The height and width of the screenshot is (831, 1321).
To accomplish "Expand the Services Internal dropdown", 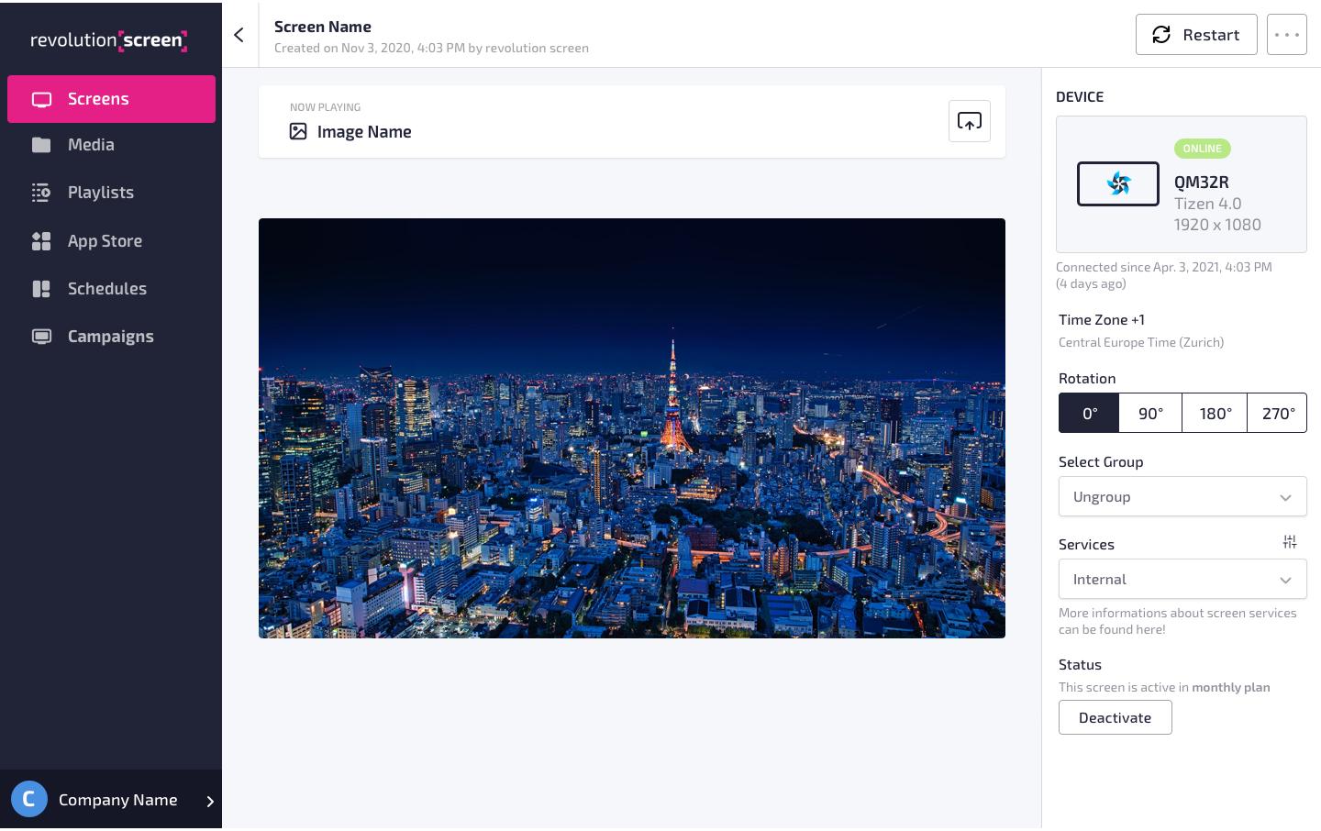I will click(x=1182, y=579).
